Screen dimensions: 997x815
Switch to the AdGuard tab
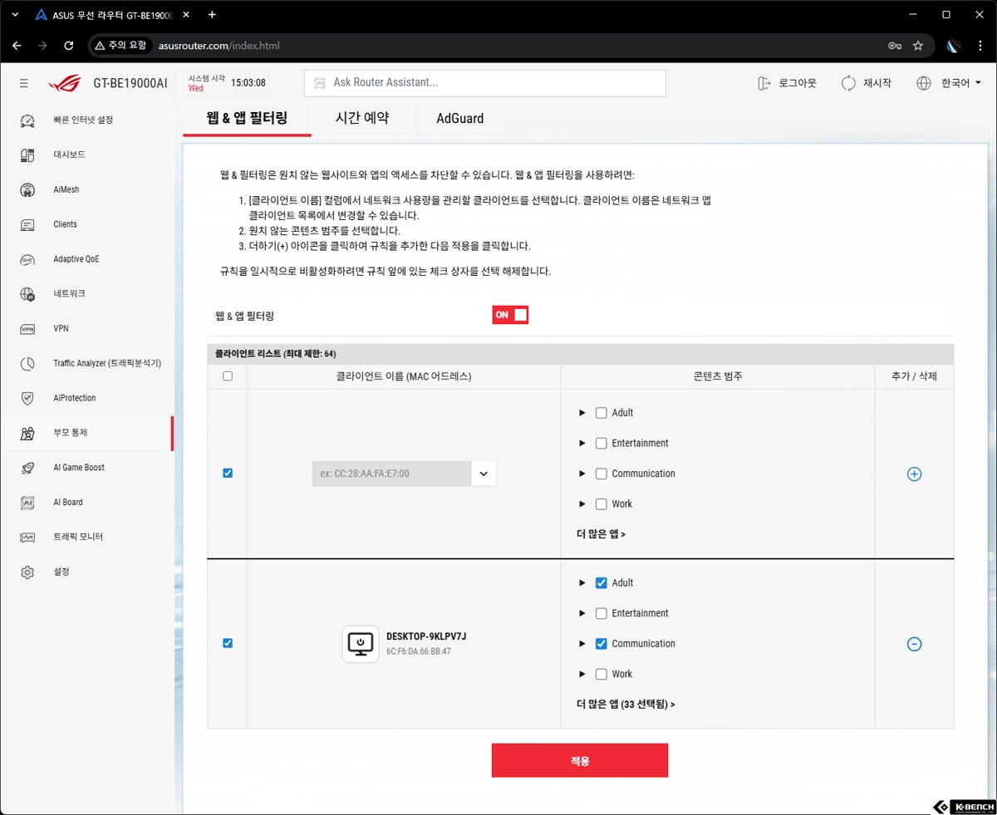click(x=459, y=118)
